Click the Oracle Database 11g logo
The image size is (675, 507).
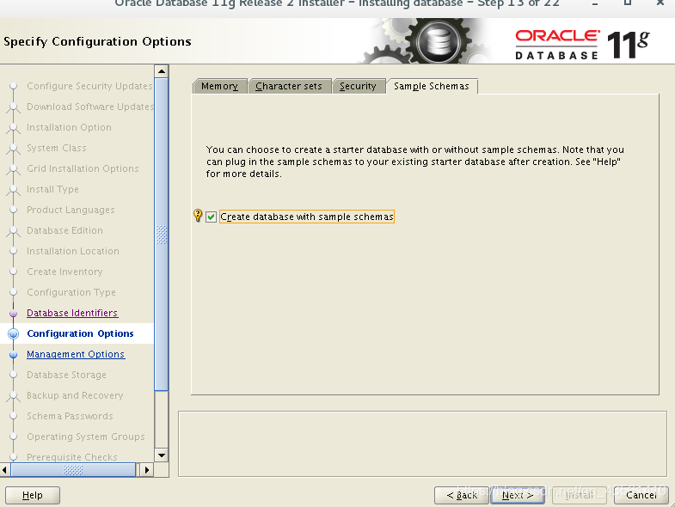click(582, 45)
